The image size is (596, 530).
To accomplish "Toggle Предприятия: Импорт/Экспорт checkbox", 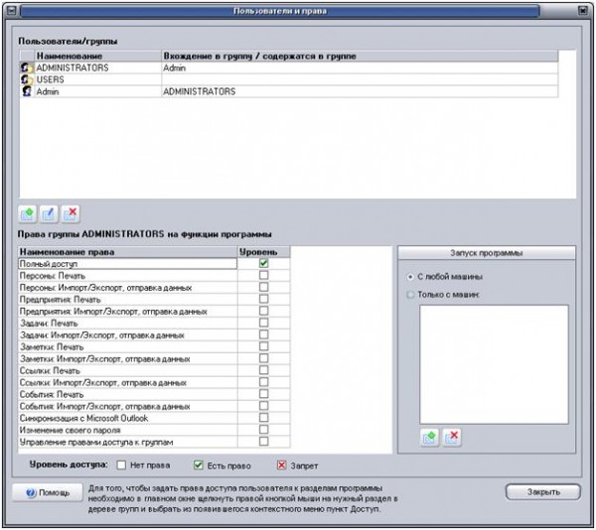I will coord(264,311).
